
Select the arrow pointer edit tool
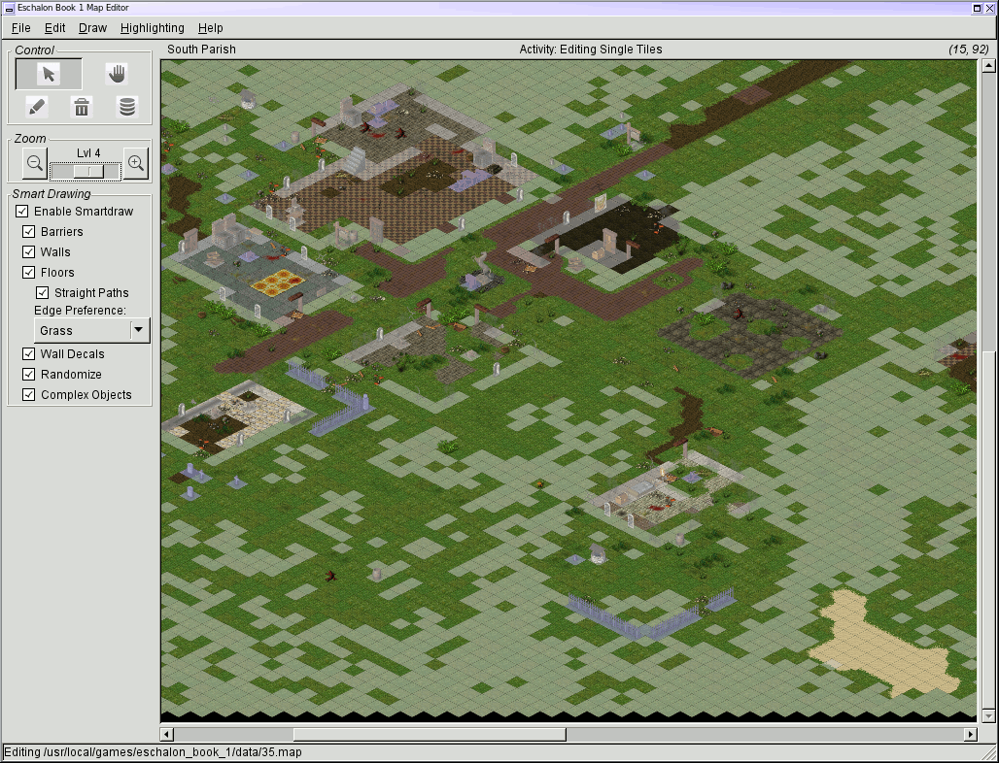pos(49,75)
